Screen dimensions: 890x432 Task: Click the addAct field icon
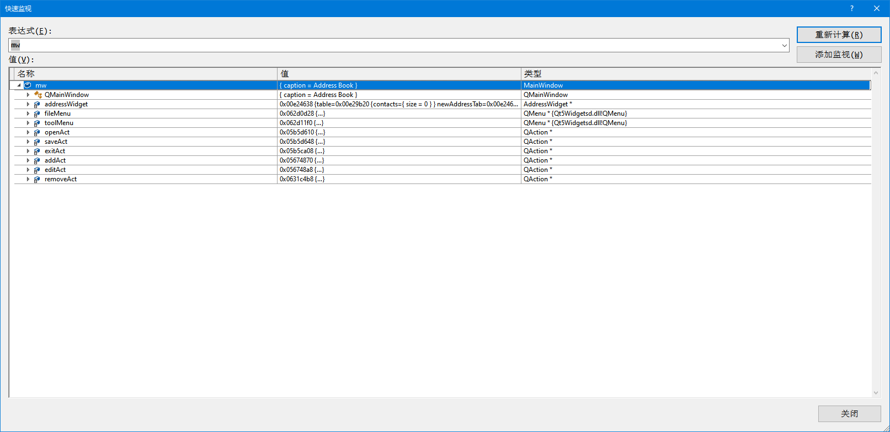37,160
